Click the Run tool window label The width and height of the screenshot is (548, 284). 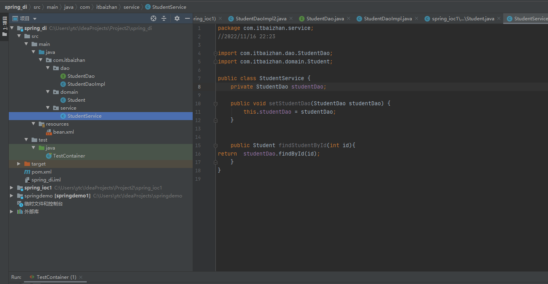[16, 277]
